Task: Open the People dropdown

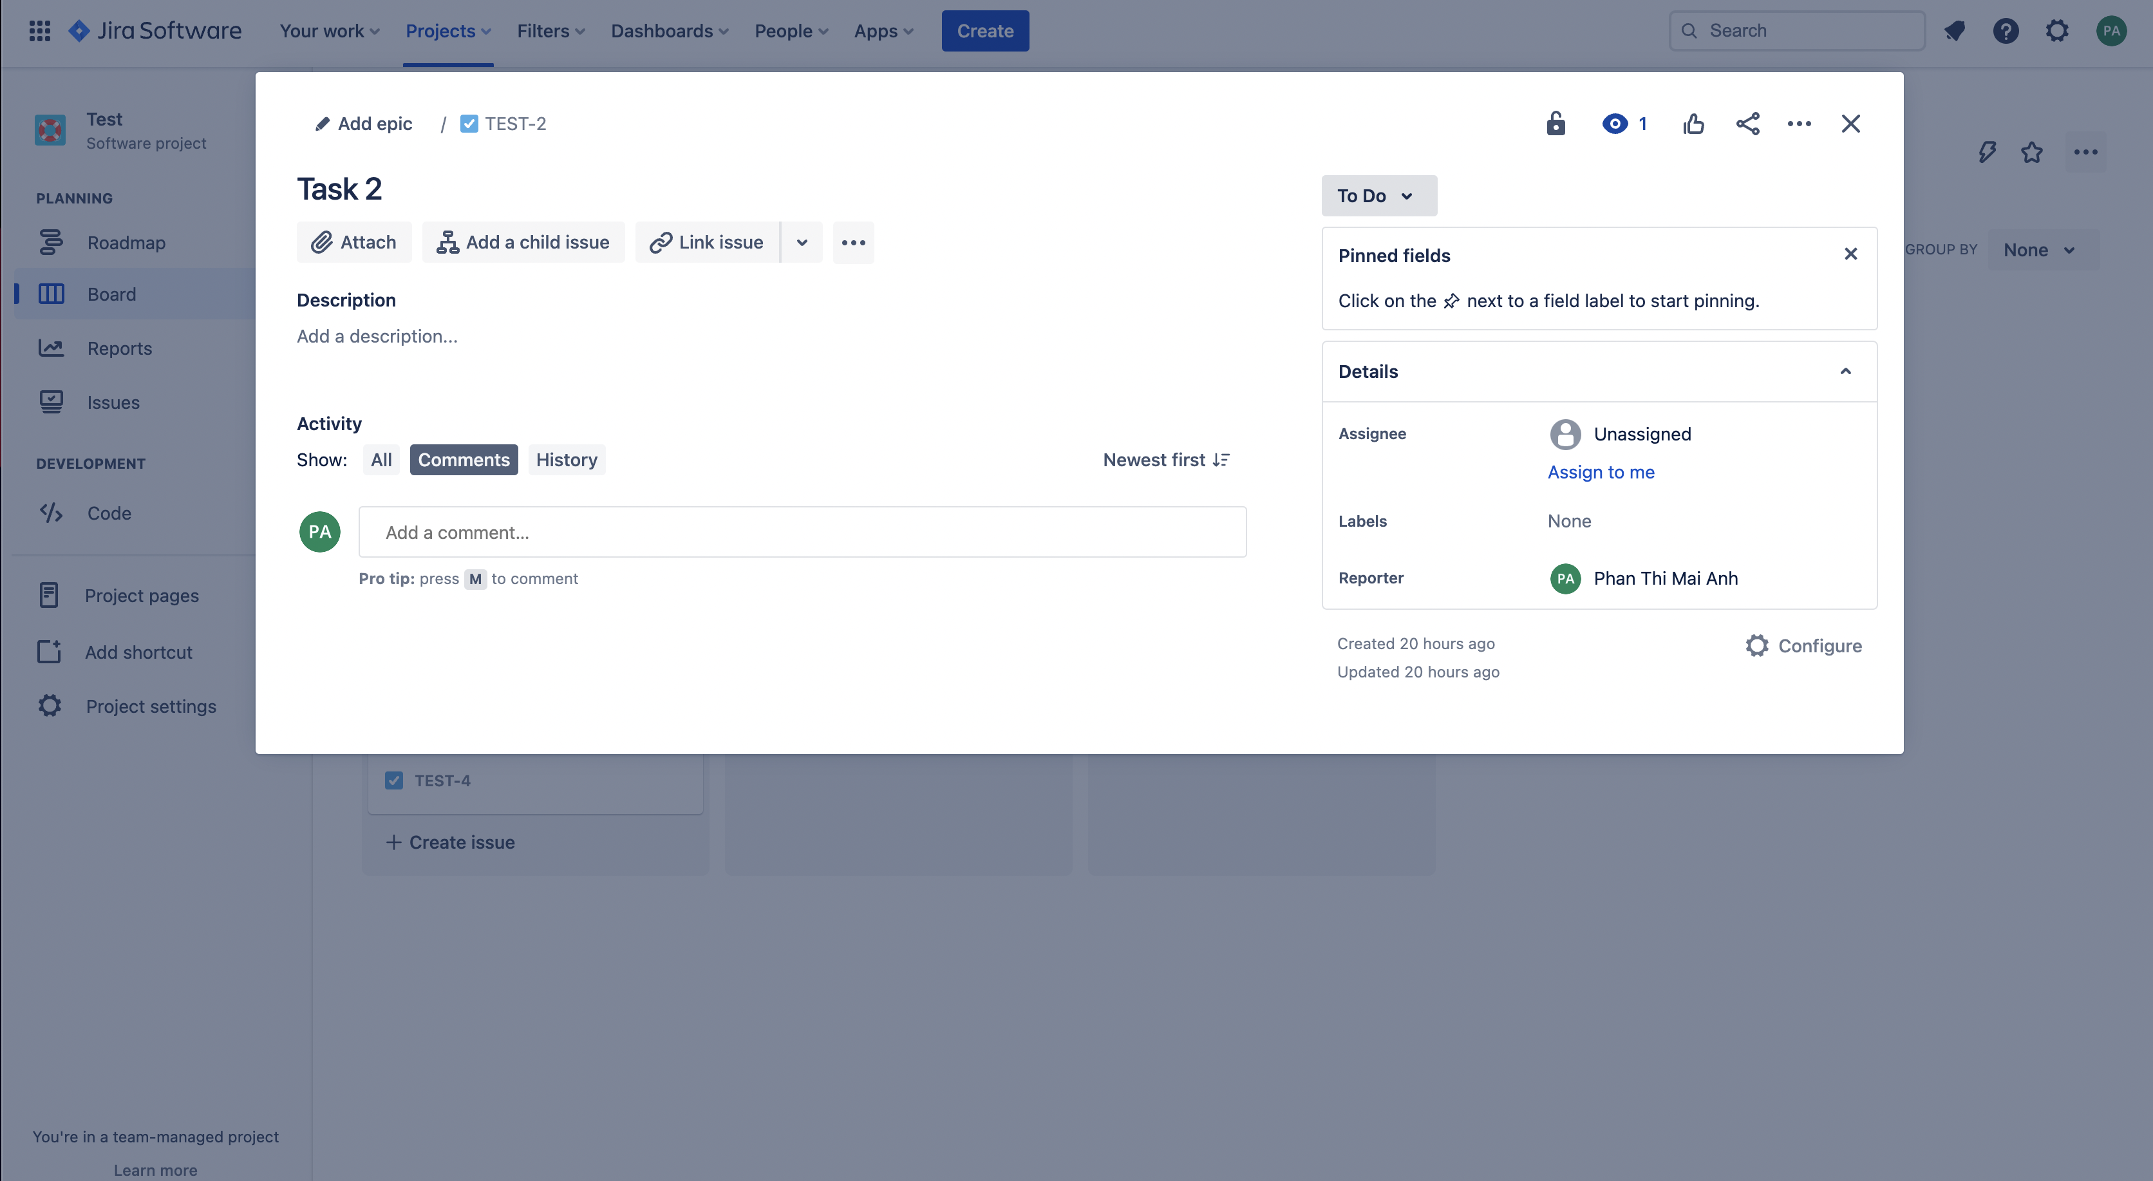Action: point(791,31)
